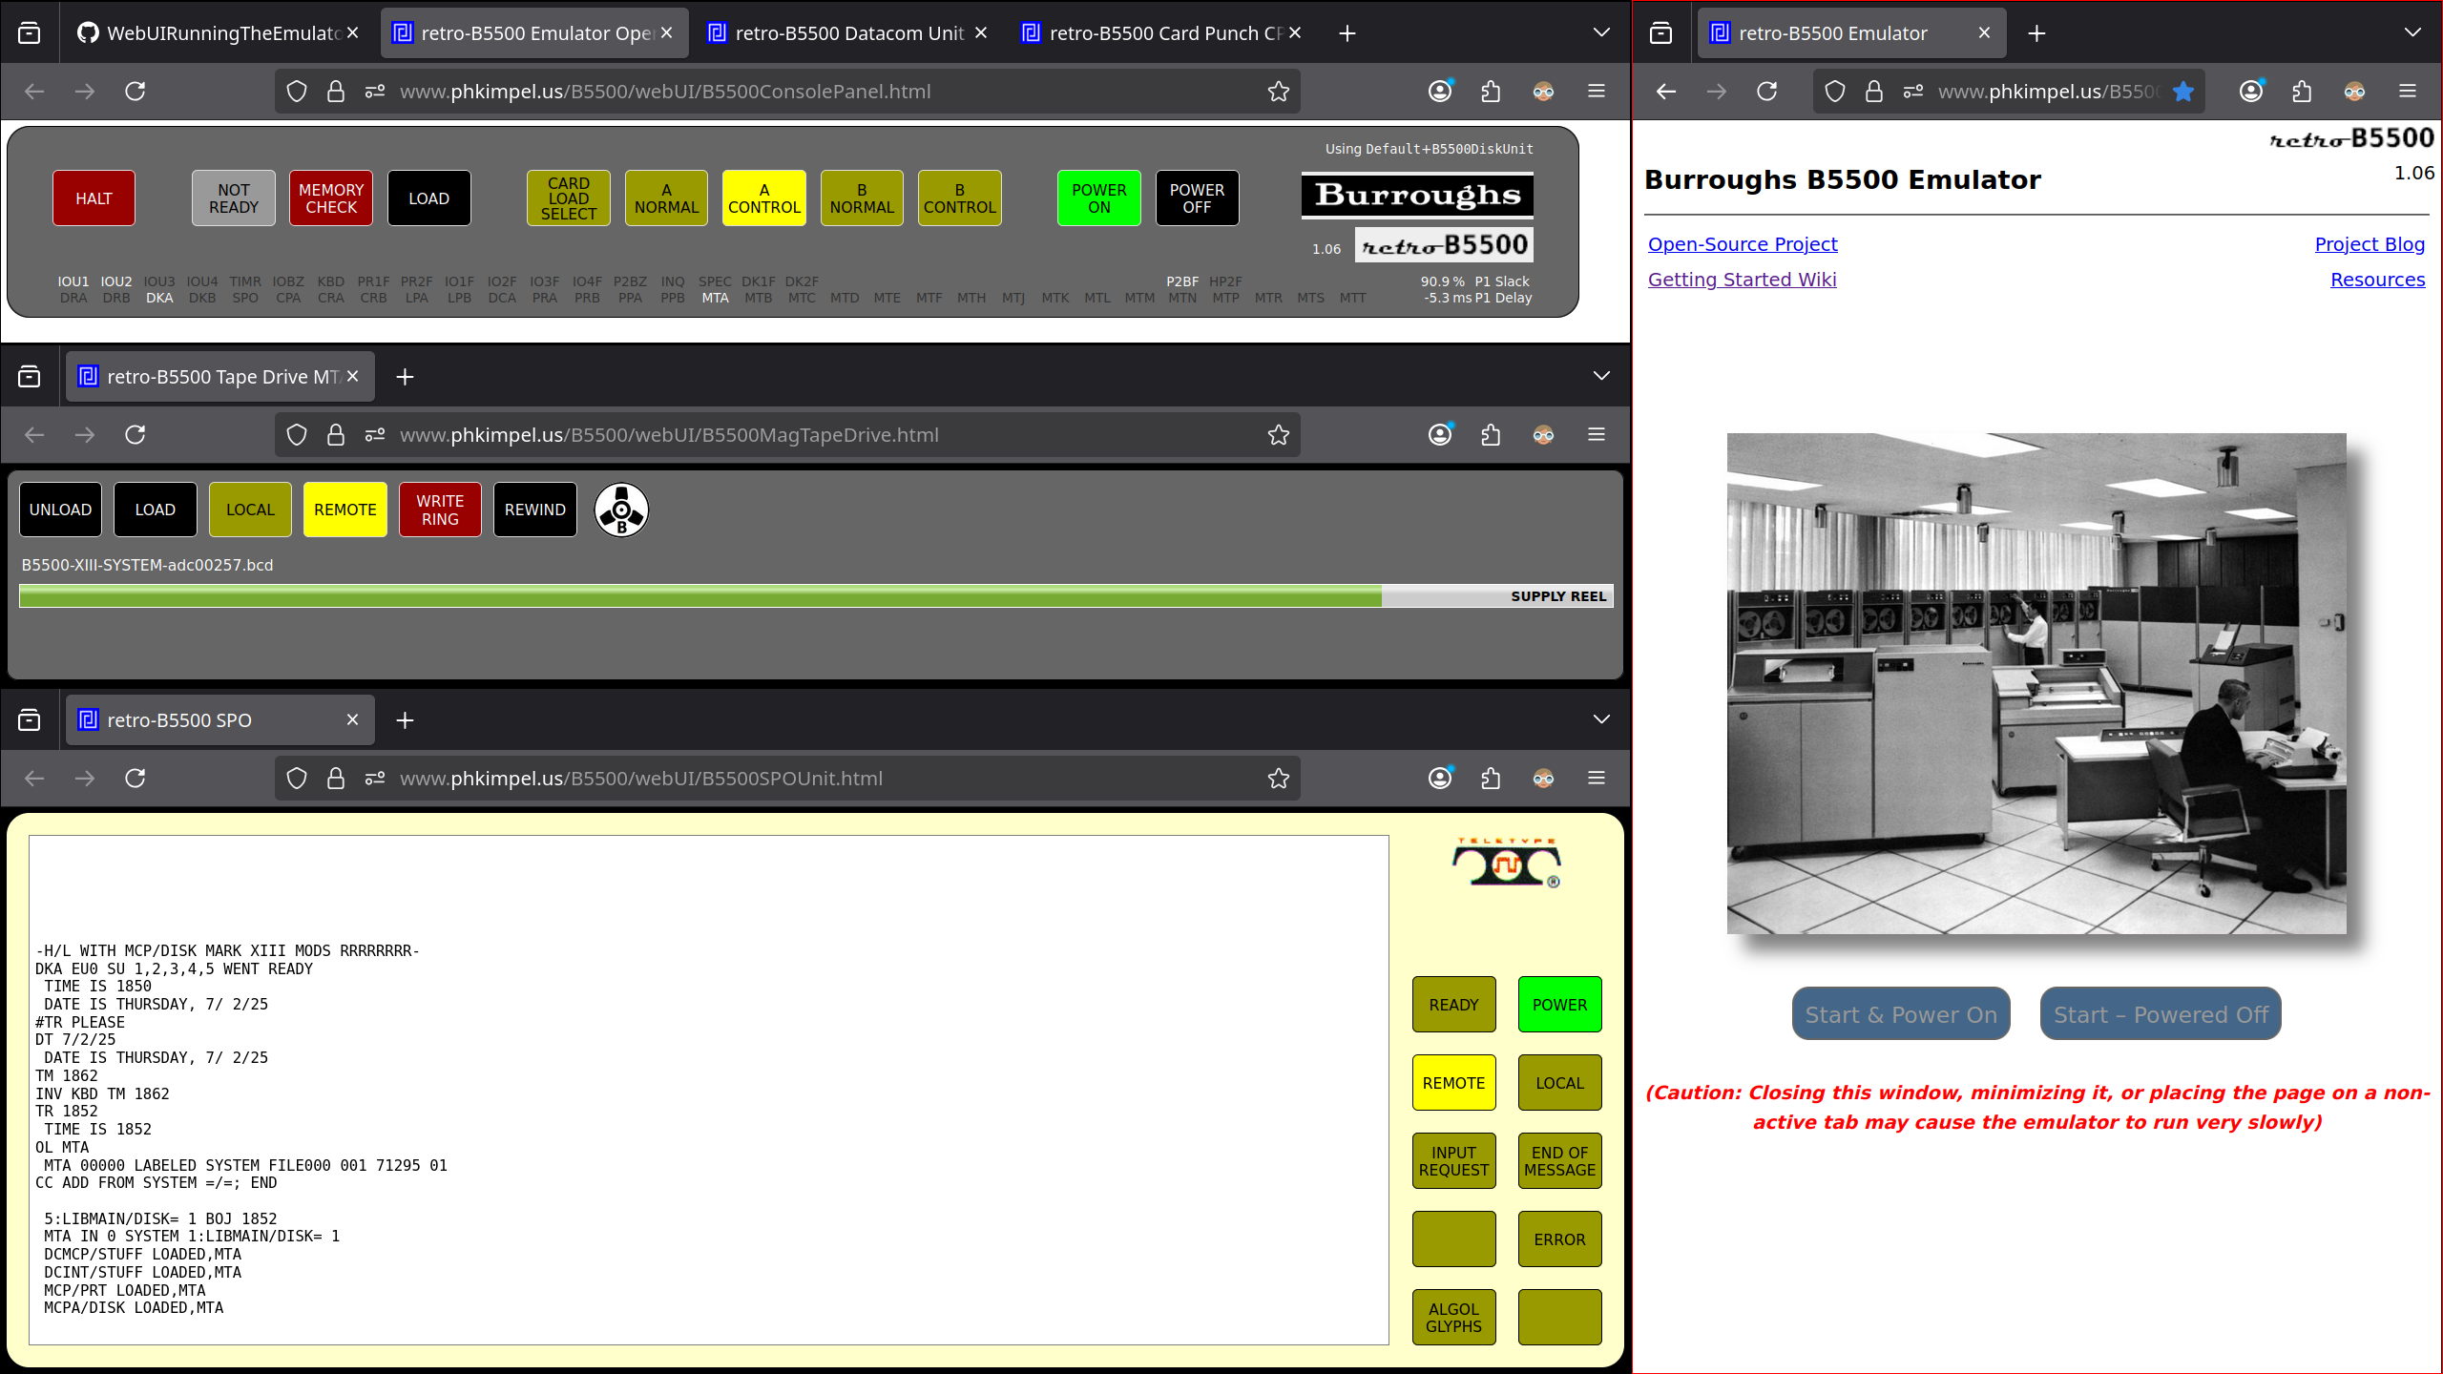Viewport: 2443px width, 1374px height.
Task: Click the SPO paper output area
Action: coord(709,1091)
